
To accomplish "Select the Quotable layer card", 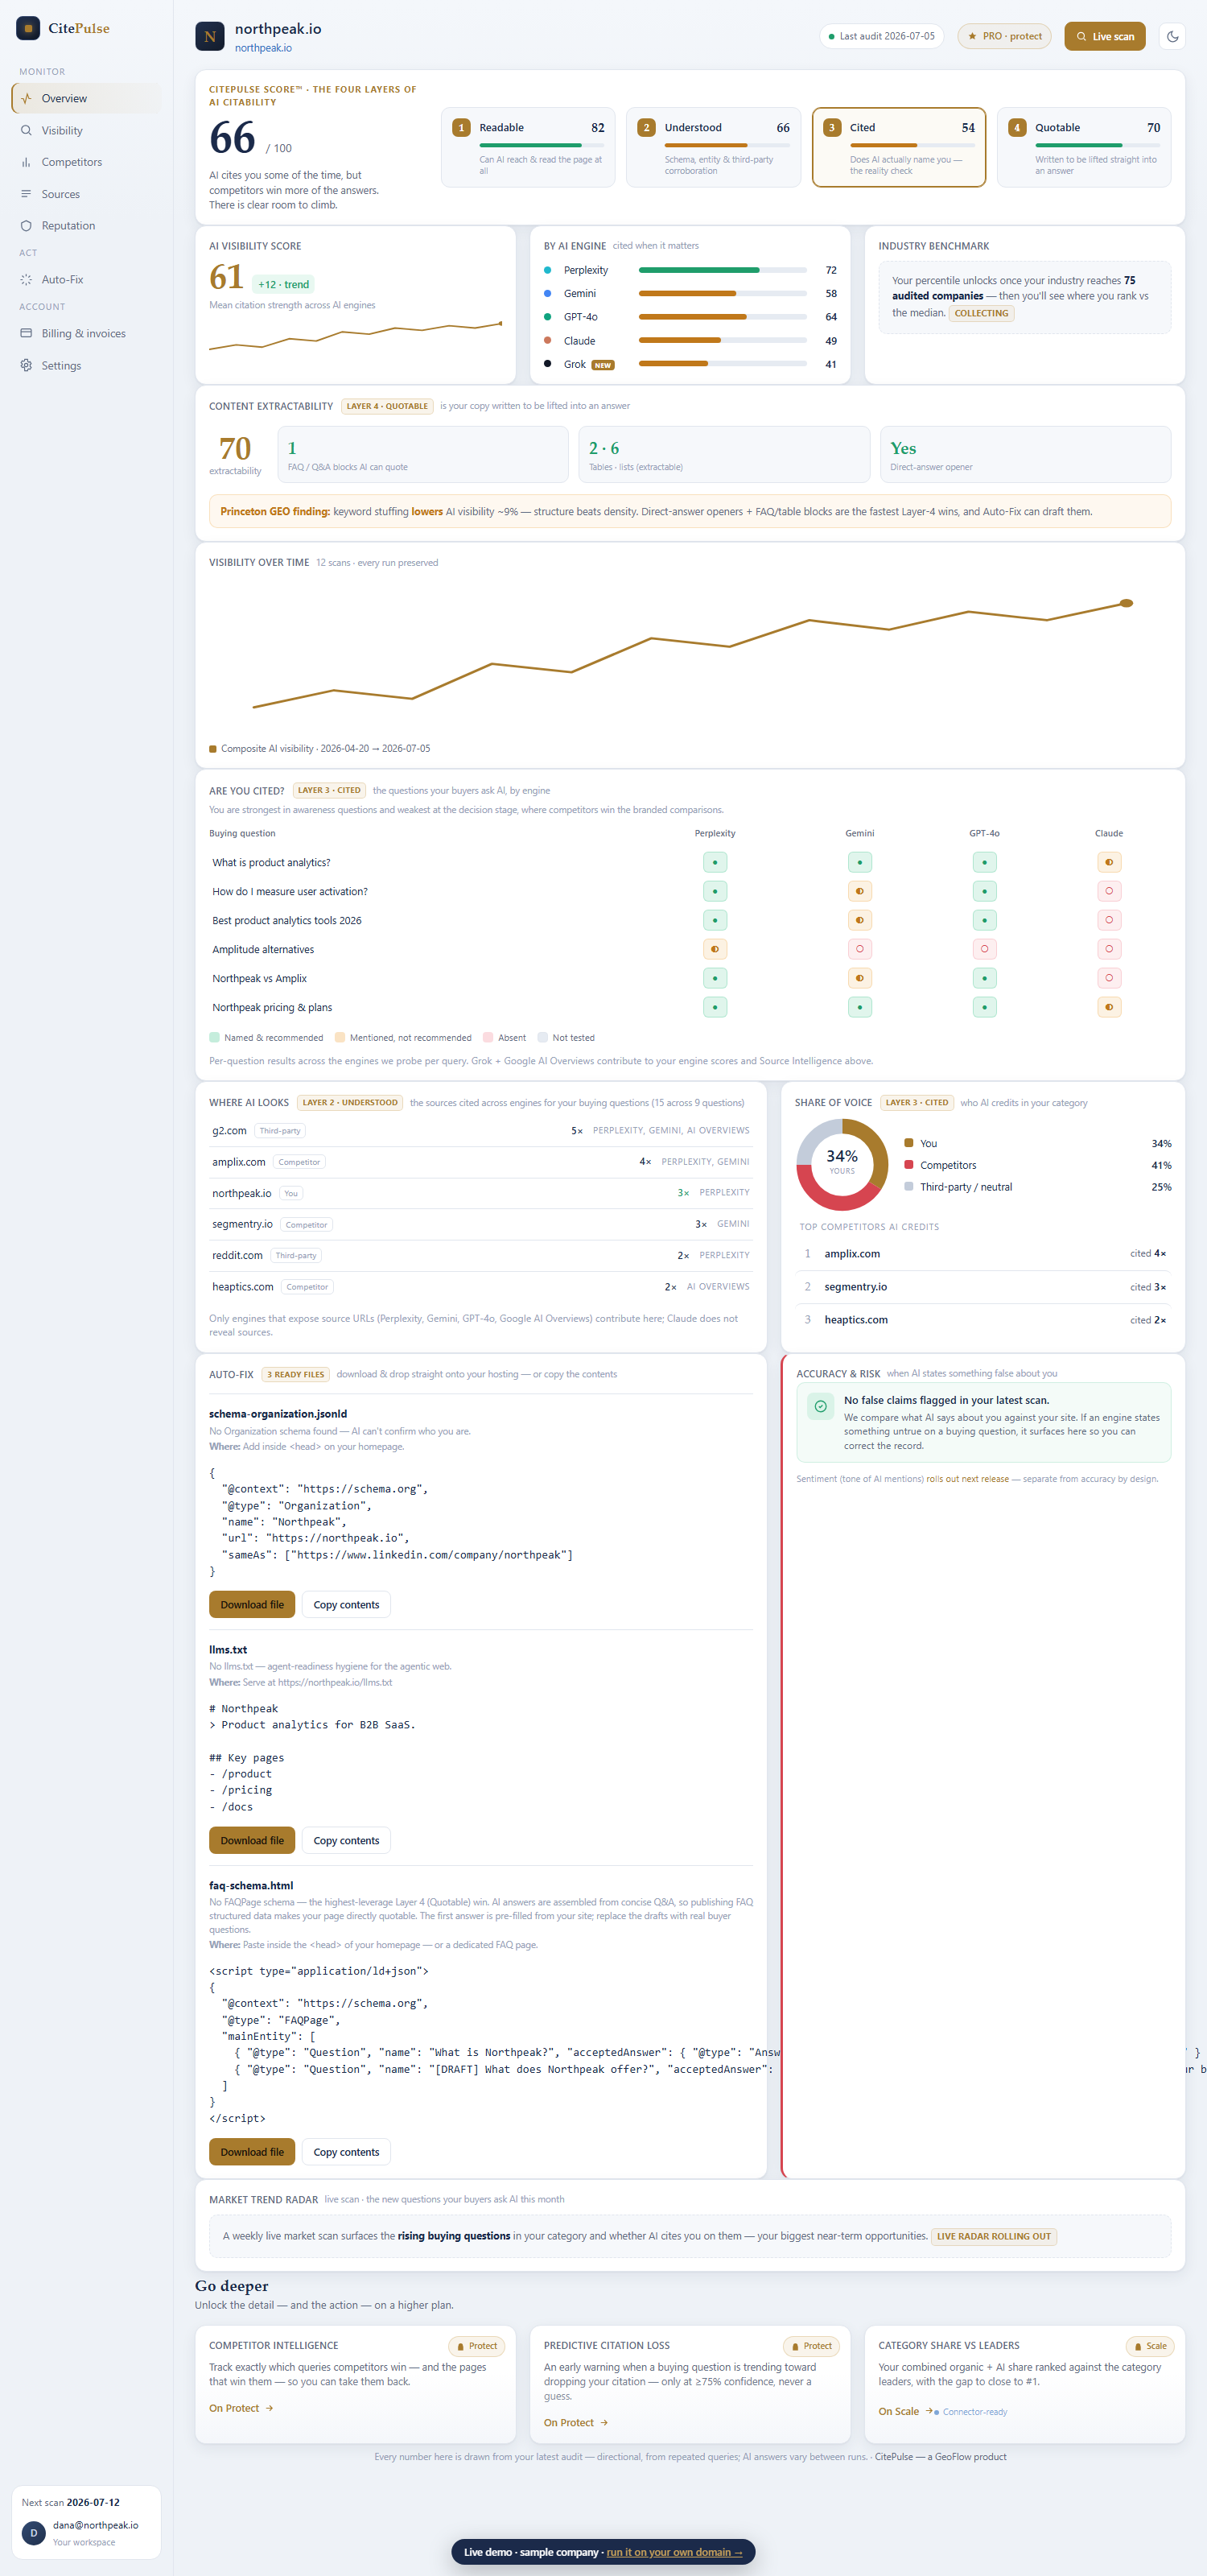I will (1084, 147).
